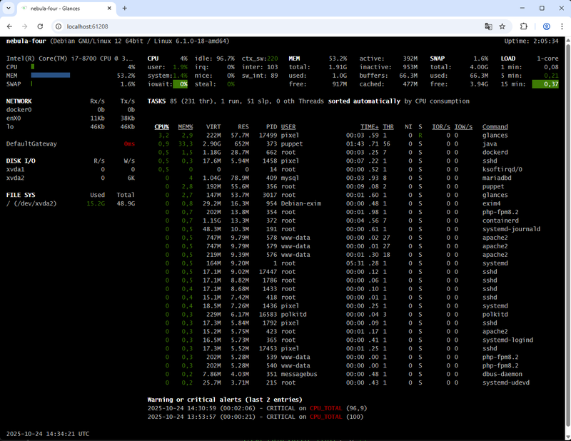
Task: Open the Google Translate icon in address bar
Action: point(488,25)
